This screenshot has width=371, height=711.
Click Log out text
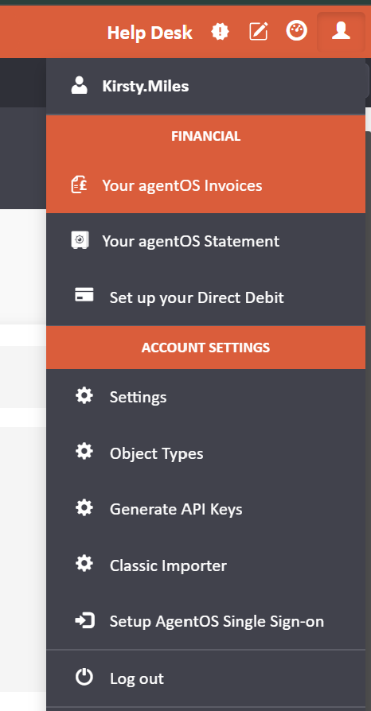(137, 678)
